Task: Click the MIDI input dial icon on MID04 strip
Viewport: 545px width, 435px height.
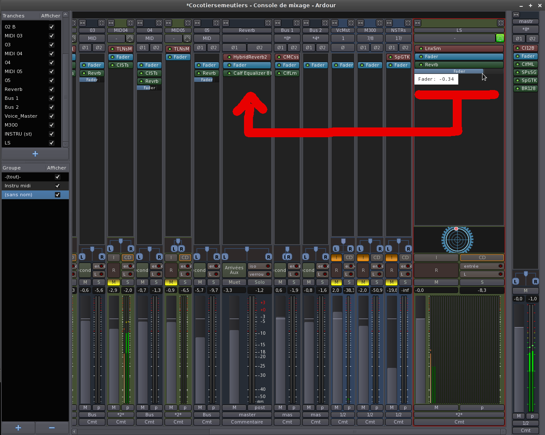Action: (x=130, y=38)
